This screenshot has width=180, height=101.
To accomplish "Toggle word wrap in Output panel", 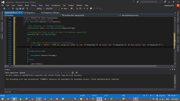I will (x=76, y=73).
